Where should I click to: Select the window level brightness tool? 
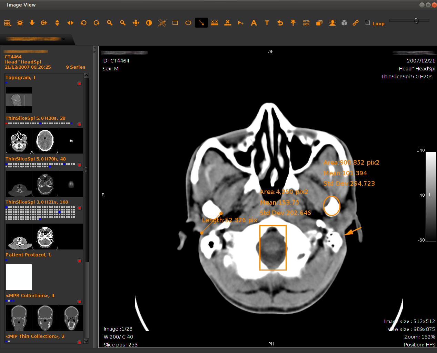[20, 23]
